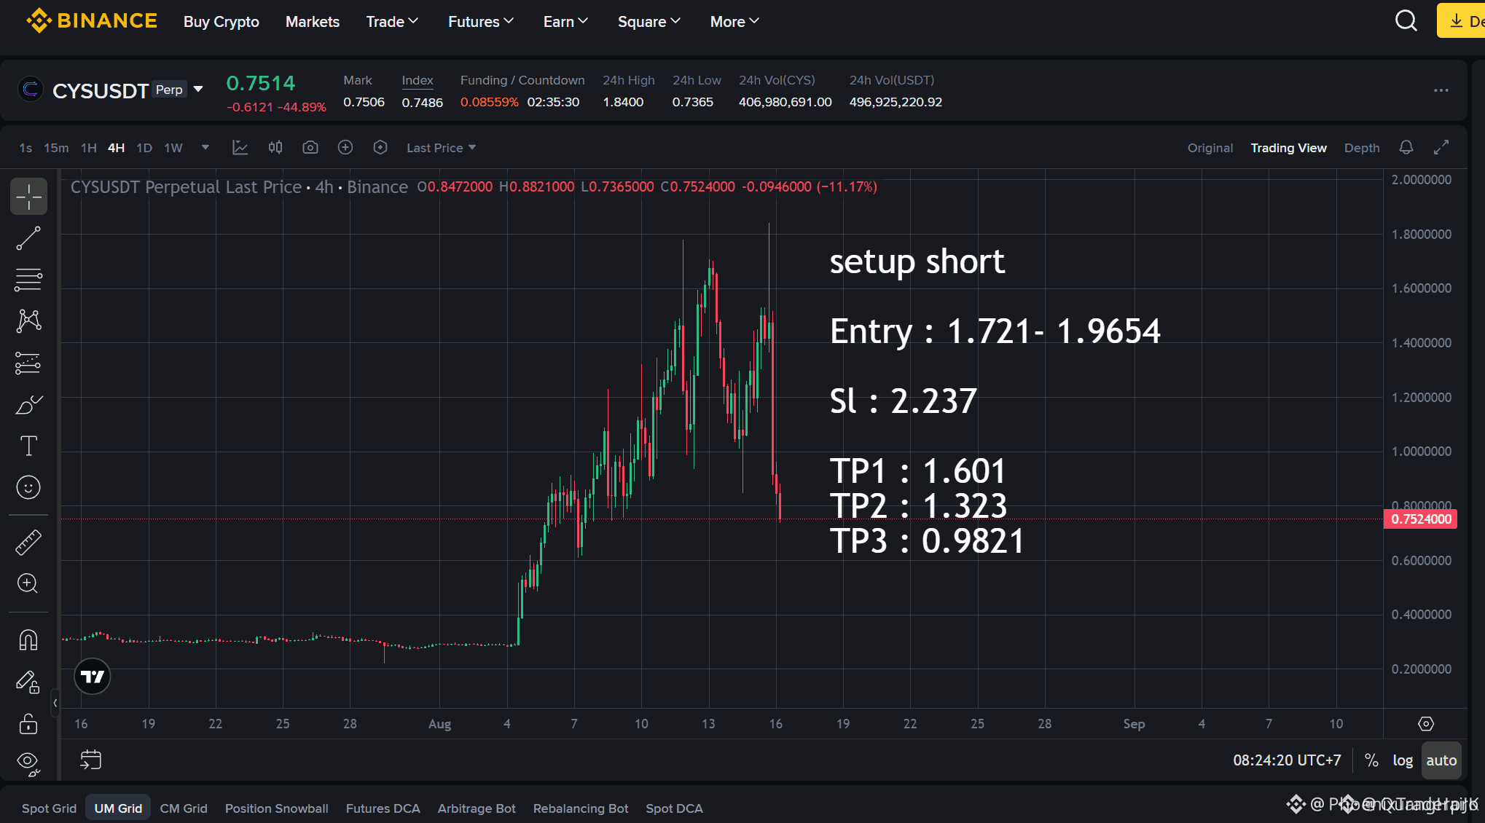Select the ruler measure tool
The height and width of the screenshot is (823, 1485).
(28, 543)
